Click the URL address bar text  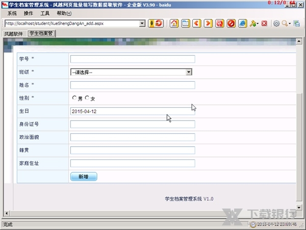(x=54, y=24)
